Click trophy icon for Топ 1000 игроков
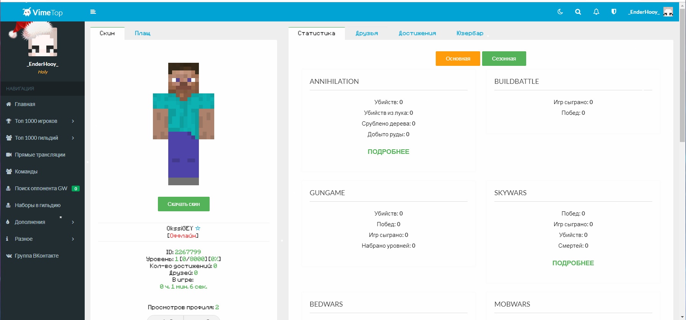The image size is (686, 320). [9, 121]
